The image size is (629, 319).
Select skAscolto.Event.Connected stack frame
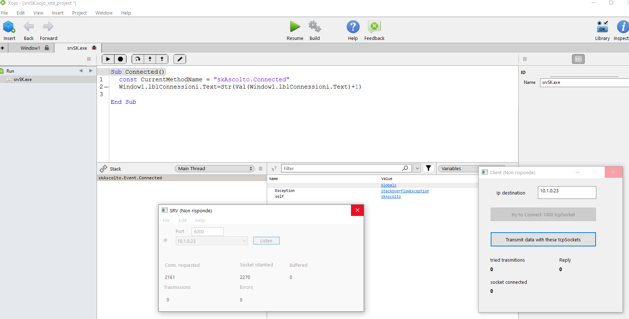click(x=182, y=178)
